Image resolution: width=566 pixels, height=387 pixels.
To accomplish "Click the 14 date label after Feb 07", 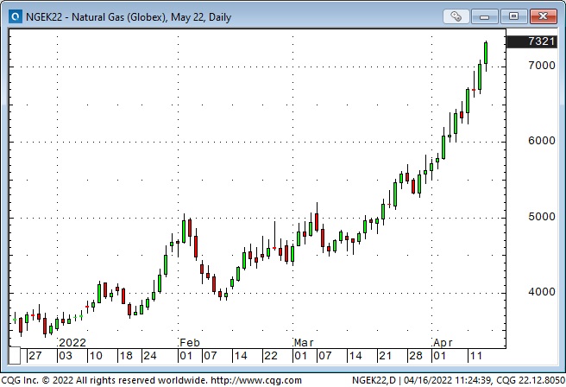I will pos(241,356).
